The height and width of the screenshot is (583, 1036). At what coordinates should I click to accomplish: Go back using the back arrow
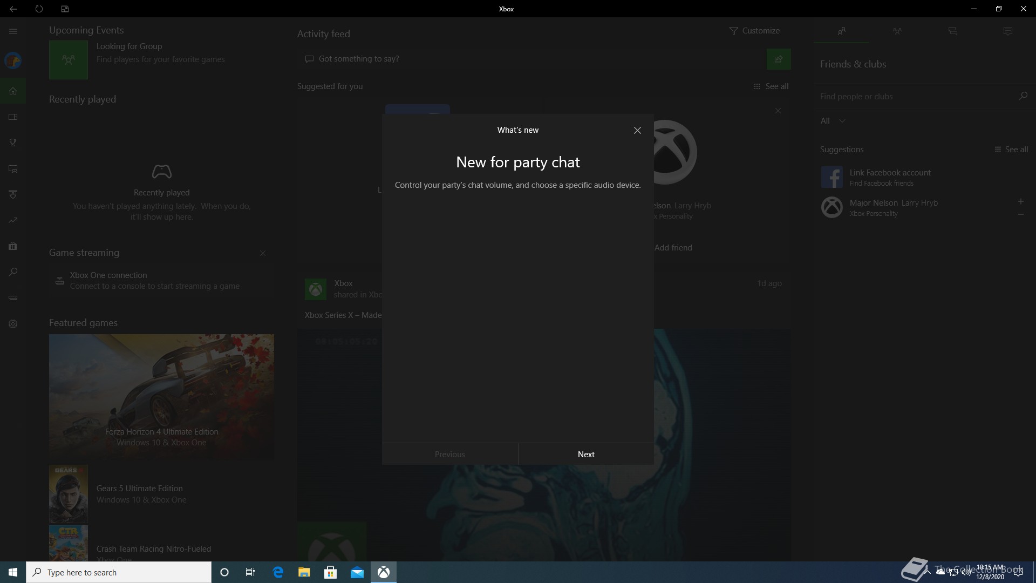[x=13, y=9]
